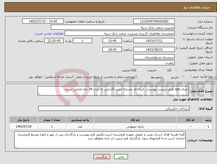This screenshot has height=164, width=217.
Task: Click the days remaining field showing 1
Action: click(83, 41)
